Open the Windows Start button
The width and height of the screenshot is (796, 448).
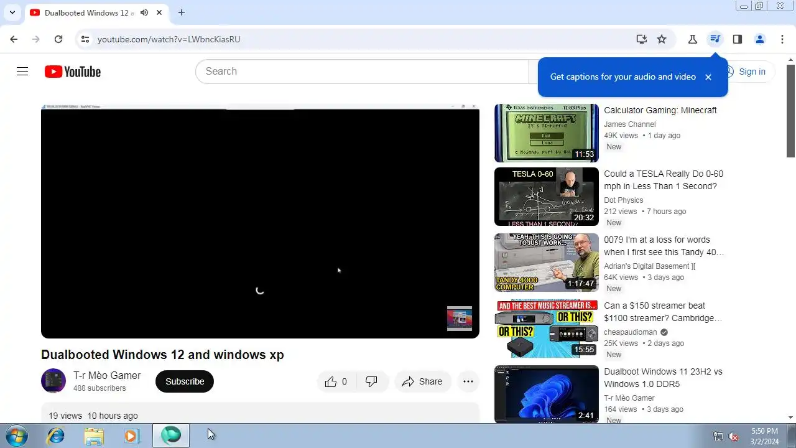16,436
